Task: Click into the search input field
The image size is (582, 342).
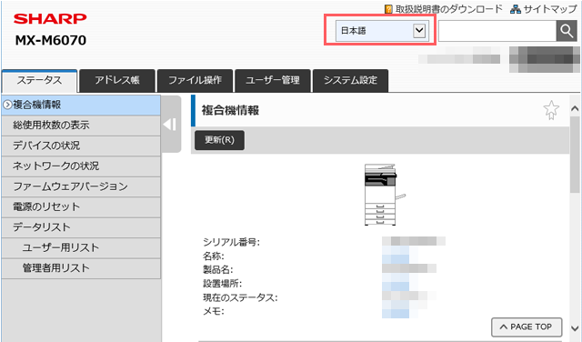Action: click(497, 31)
